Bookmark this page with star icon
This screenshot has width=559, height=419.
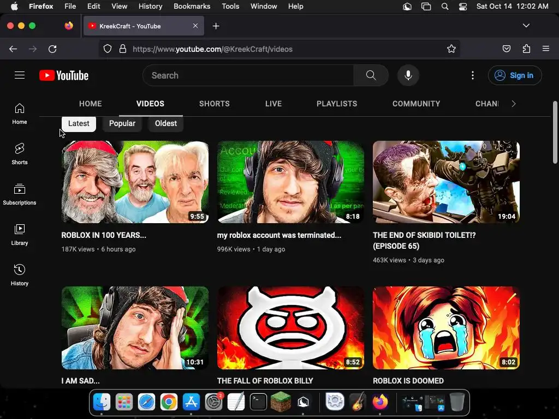(451, 49)
